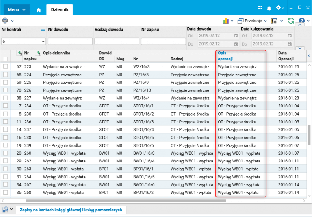Open the Nr kontroli combo box
Screen dimensions: 312x217
[x=24, y=42]
